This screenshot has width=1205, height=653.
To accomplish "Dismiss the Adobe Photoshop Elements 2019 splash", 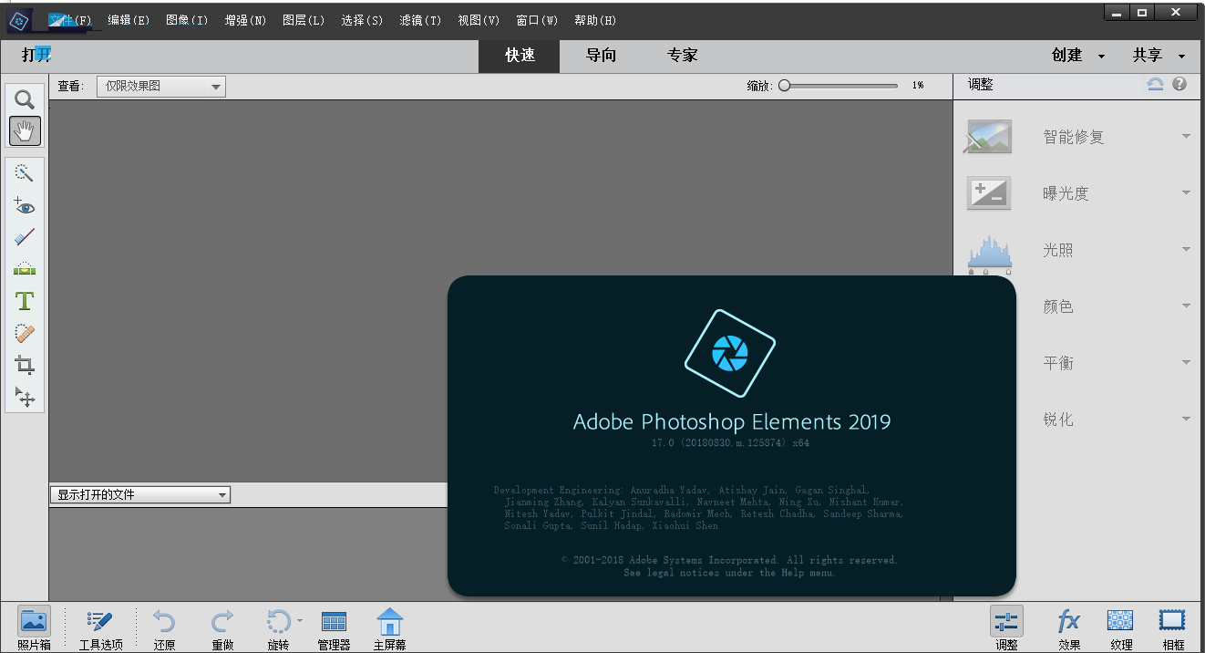I will 731,436.
